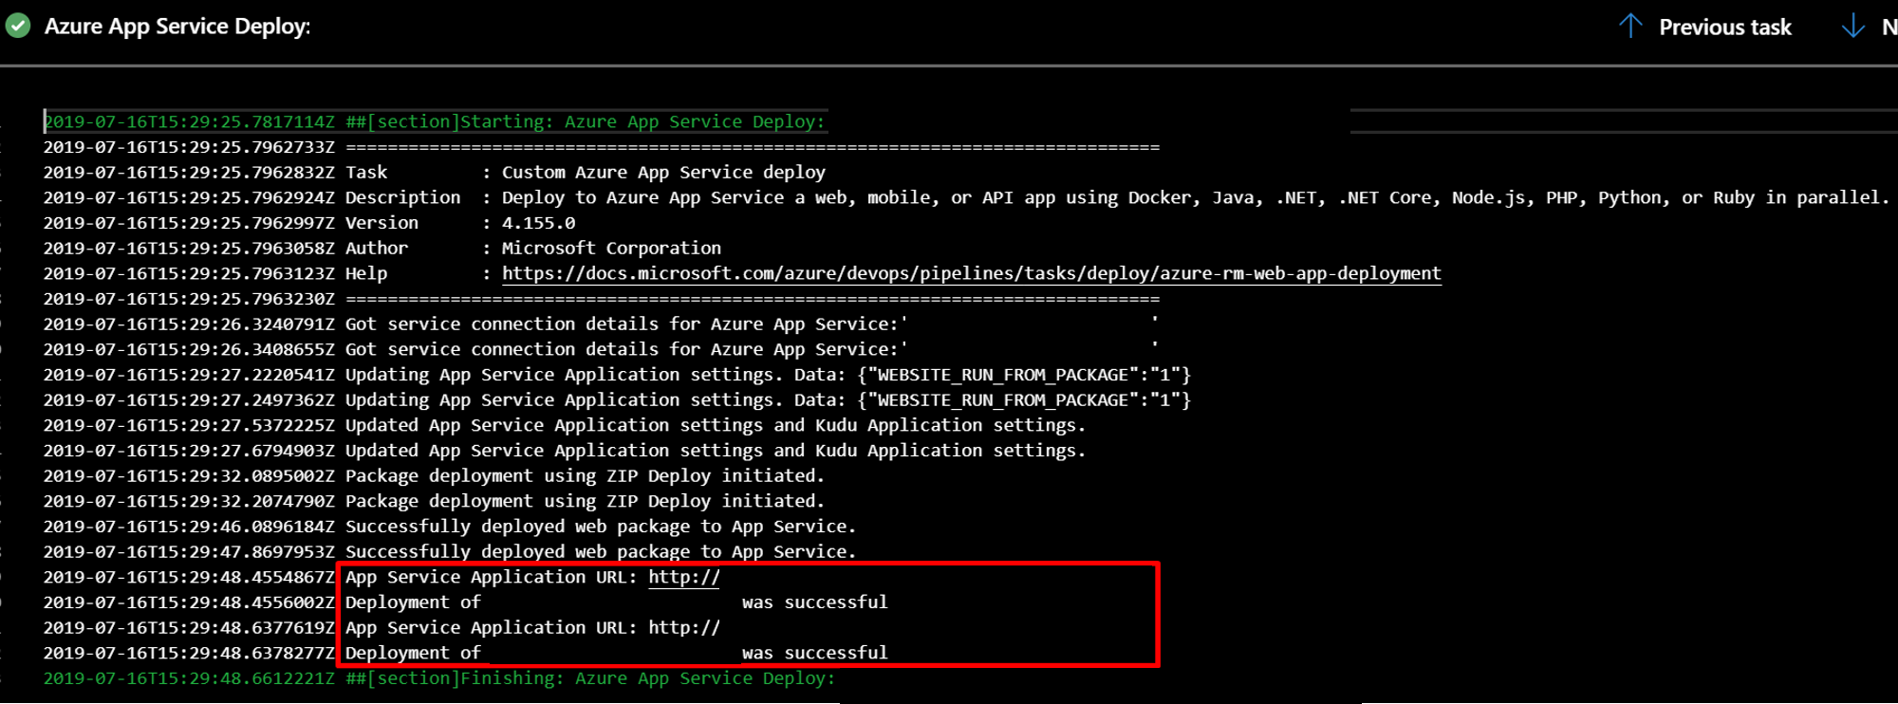Select 15:29:32.2074790Z ZIP Deploy initiated line

434,501
